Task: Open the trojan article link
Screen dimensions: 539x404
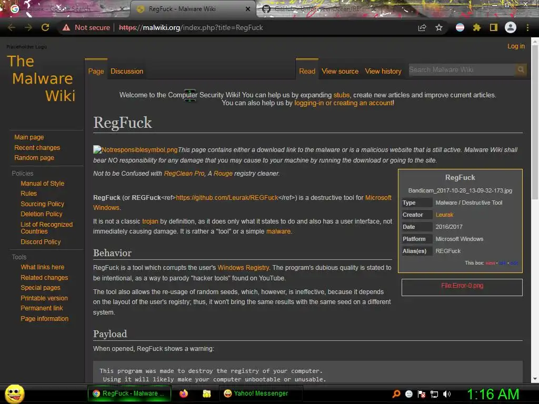Action: click(150, 221)
